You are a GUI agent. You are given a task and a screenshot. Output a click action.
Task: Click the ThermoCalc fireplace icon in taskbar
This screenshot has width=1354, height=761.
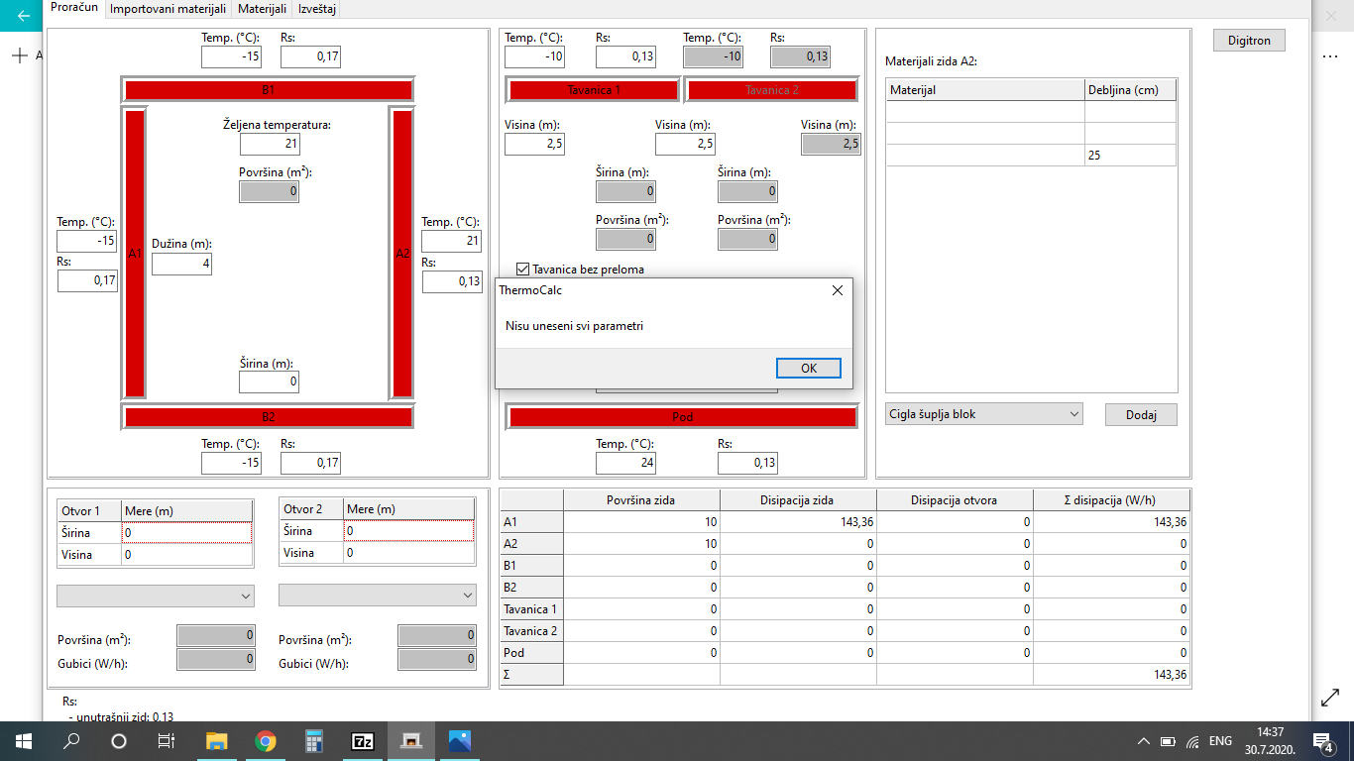click(410, 741)
